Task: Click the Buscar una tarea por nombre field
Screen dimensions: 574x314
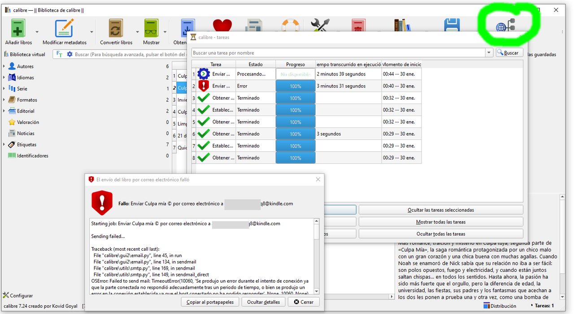Action: point(339,53)
